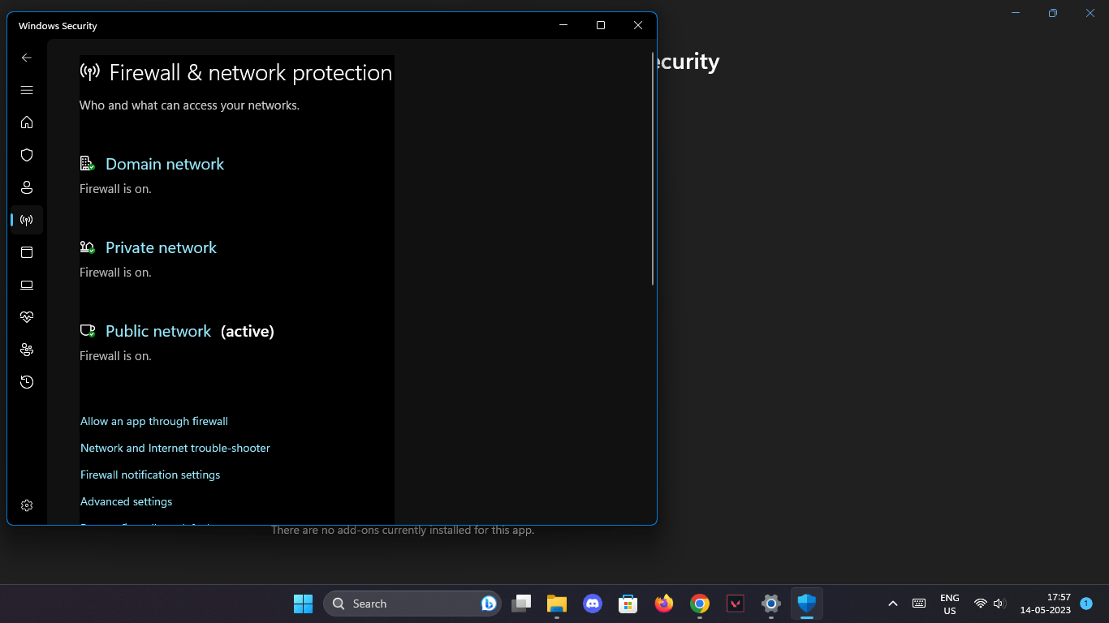Open Firewall notification settings
Image resolution: width=1109 pixels, height=623 pixels.
(150, 475)
